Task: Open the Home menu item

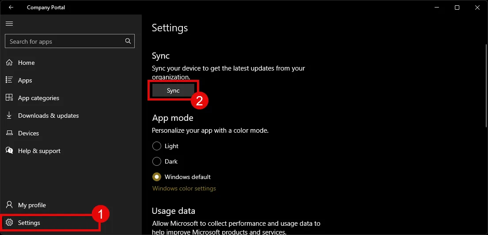Action: tap(26, 63)
